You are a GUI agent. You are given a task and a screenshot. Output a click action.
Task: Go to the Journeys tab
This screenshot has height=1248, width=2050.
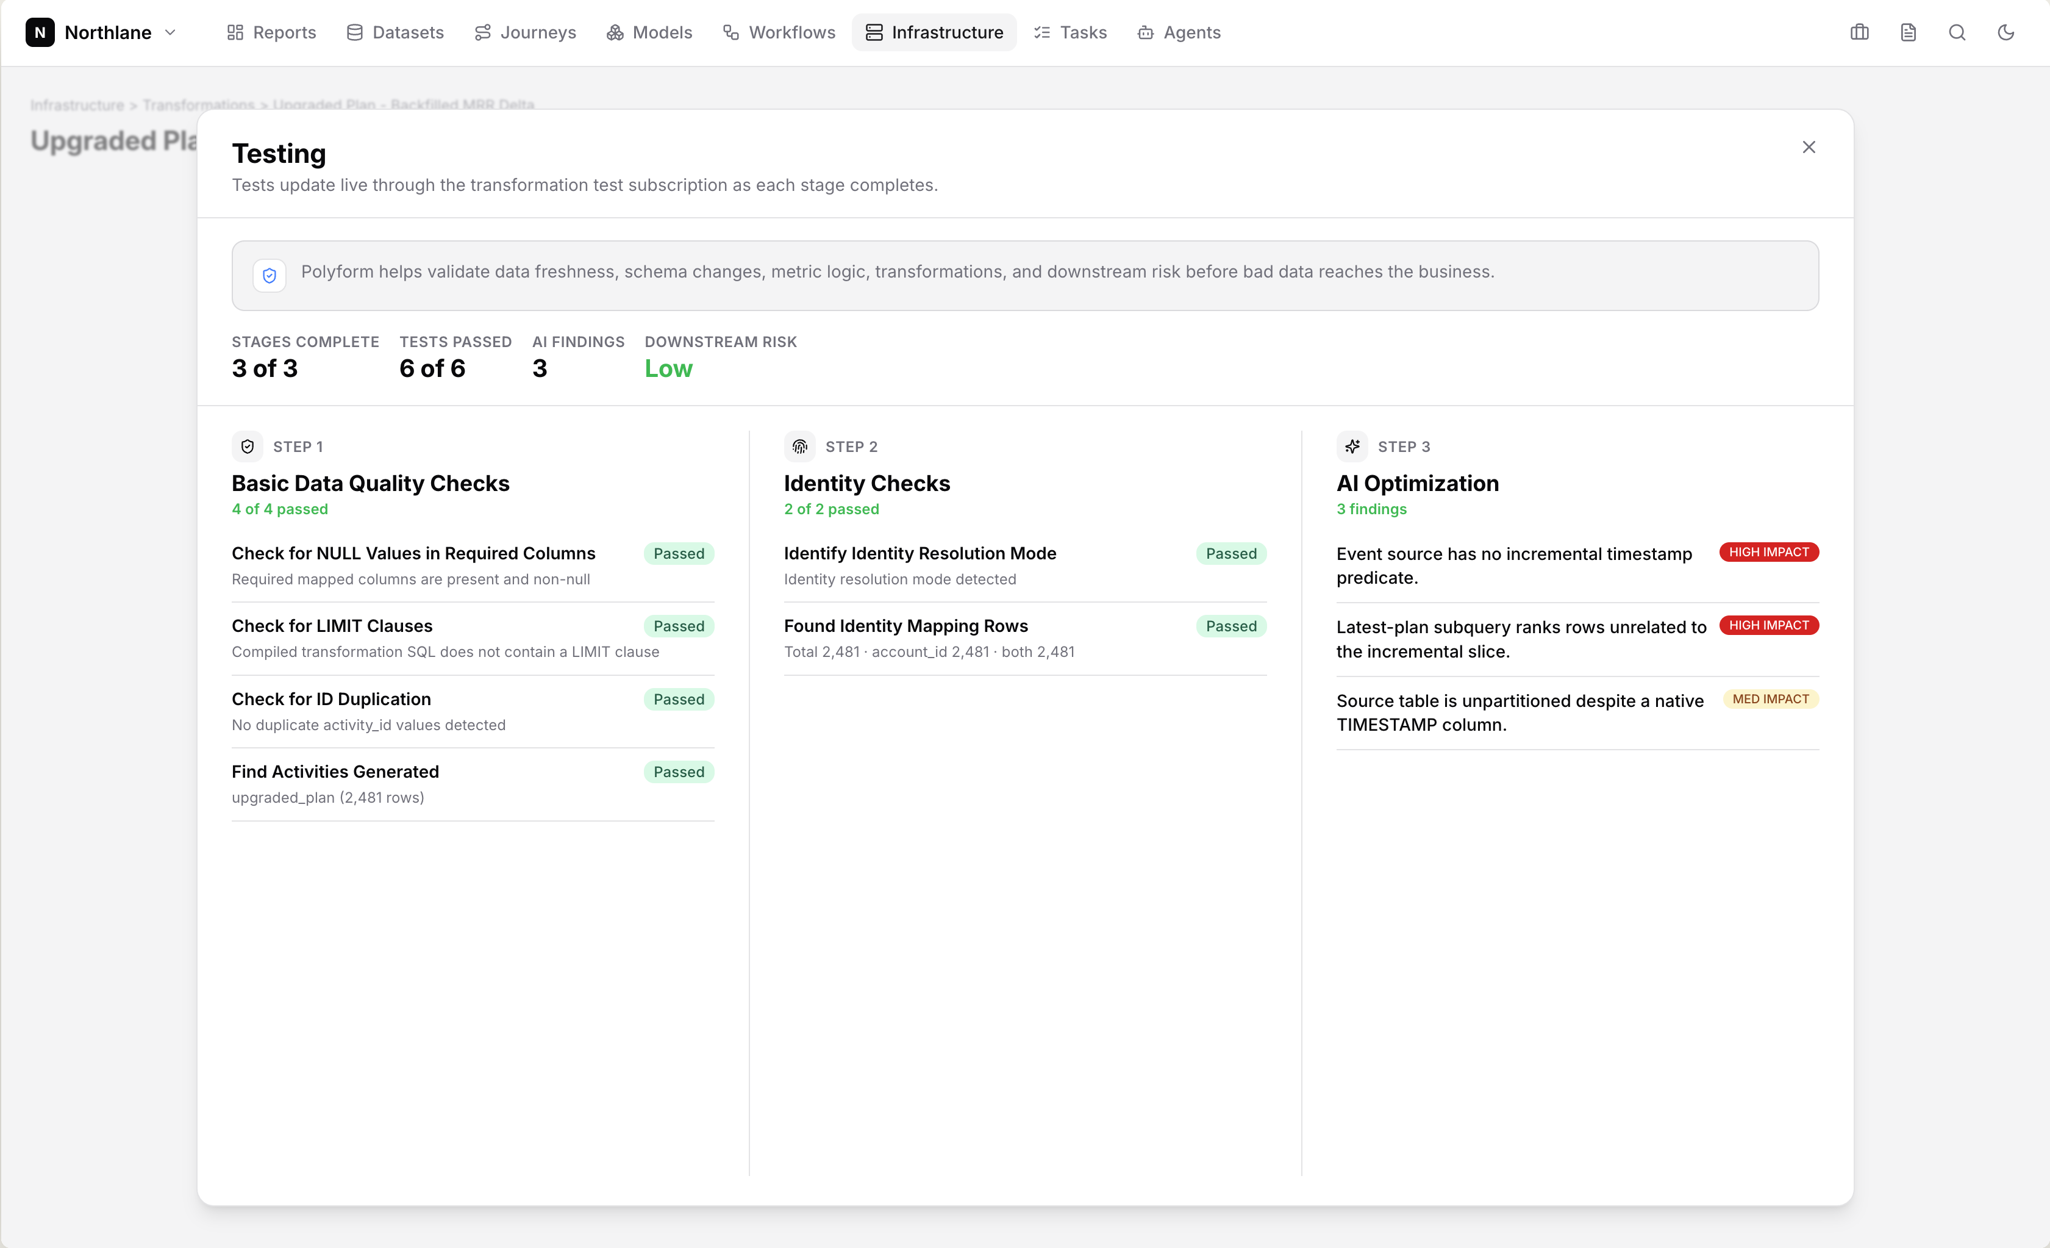coord(525,32)
